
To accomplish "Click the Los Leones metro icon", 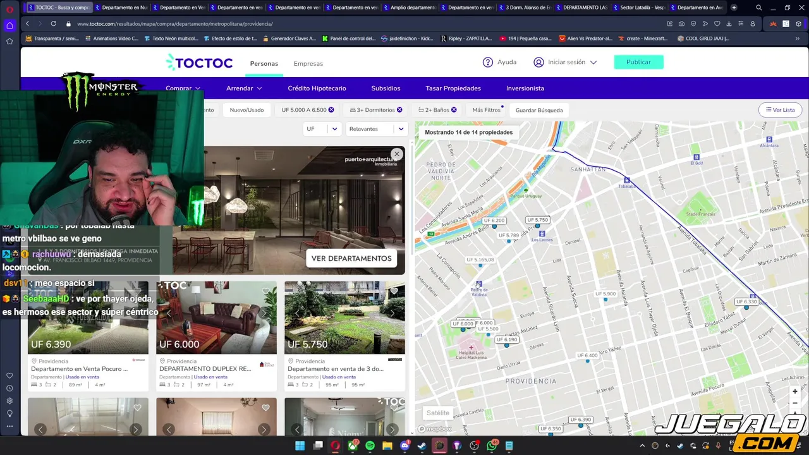I will coord(542,234).
